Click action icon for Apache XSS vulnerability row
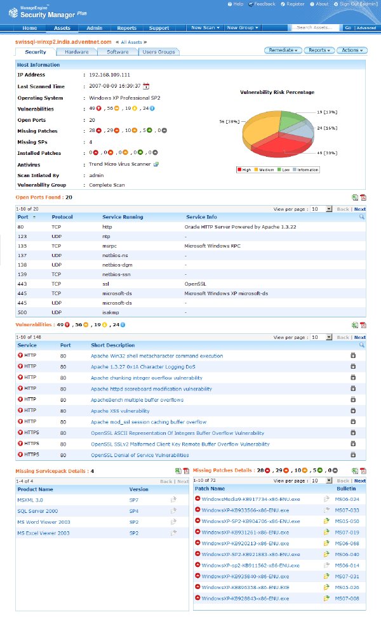The height and width of the screenshot is (617, 381). (x=353, y=411)
